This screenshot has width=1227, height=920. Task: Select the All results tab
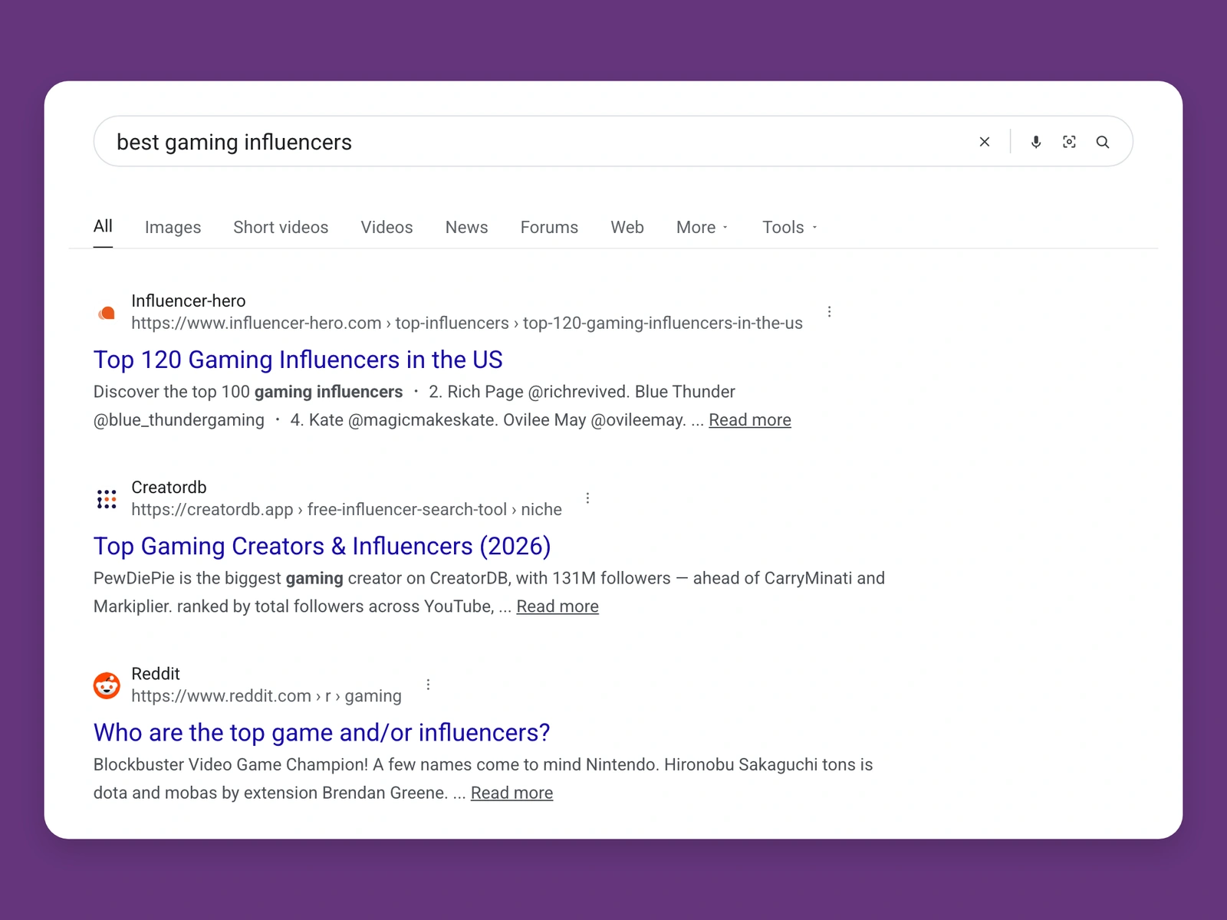point(103,226)
